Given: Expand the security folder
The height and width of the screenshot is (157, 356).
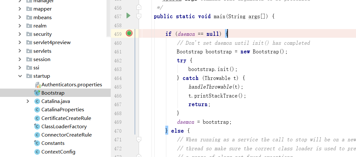Looking at the screenshot, I should click(20, 34).
